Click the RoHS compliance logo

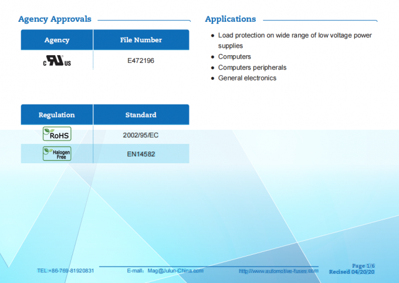57,134
